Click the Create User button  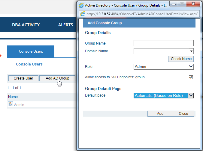(x=23, y=78)
